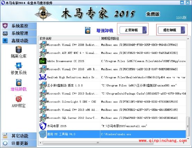Minimize the 木马专家 window

coord(182,2)
